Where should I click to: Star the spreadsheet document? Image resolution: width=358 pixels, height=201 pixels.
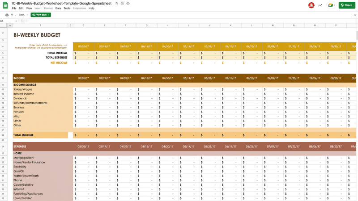[117, 4]
